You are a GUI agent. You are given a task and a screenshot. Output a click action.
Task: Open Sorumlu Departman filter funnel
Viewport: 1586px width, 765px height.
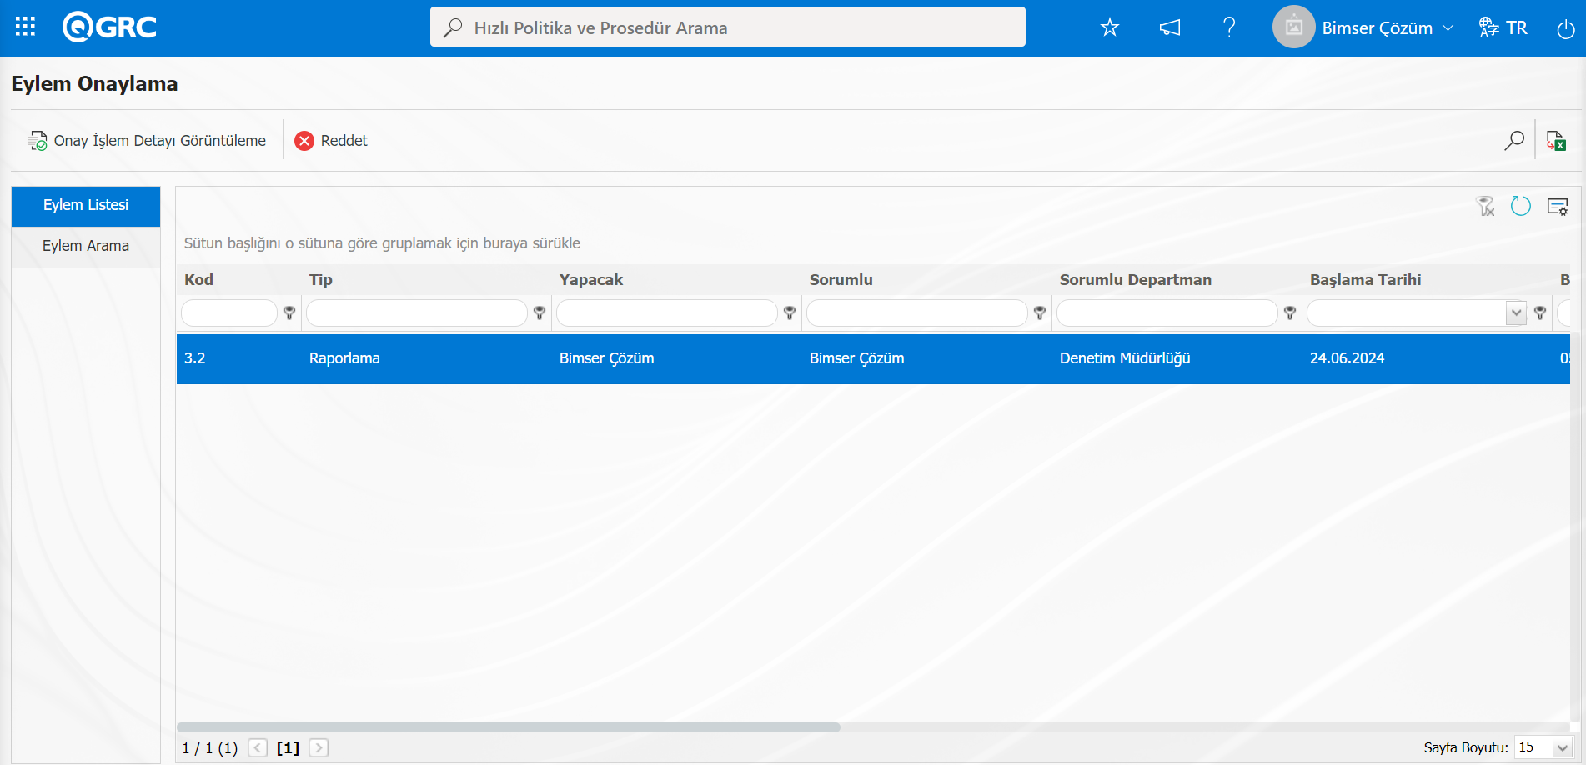(x=1290, y=312)
